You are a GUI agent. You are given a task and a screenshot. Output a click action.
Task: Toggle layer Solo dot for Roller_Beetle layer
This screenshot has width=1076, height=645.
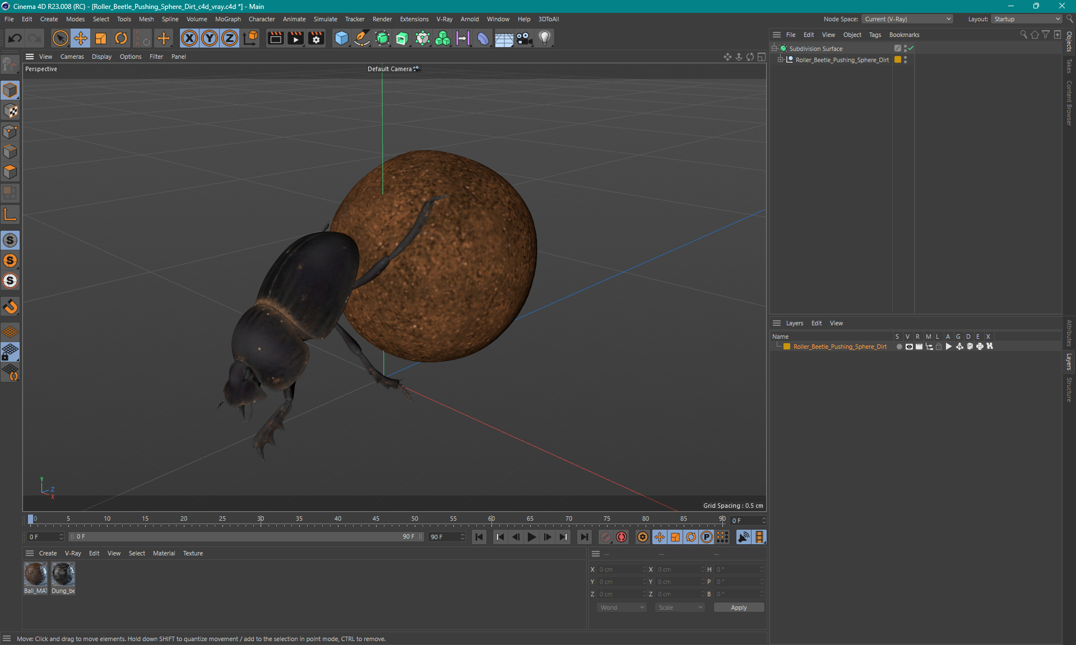click(899, 347)
